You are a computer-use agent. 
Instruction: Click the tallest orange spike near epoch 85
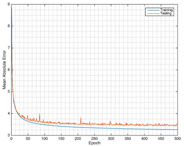pyautogui.click(x=39, y=114)
